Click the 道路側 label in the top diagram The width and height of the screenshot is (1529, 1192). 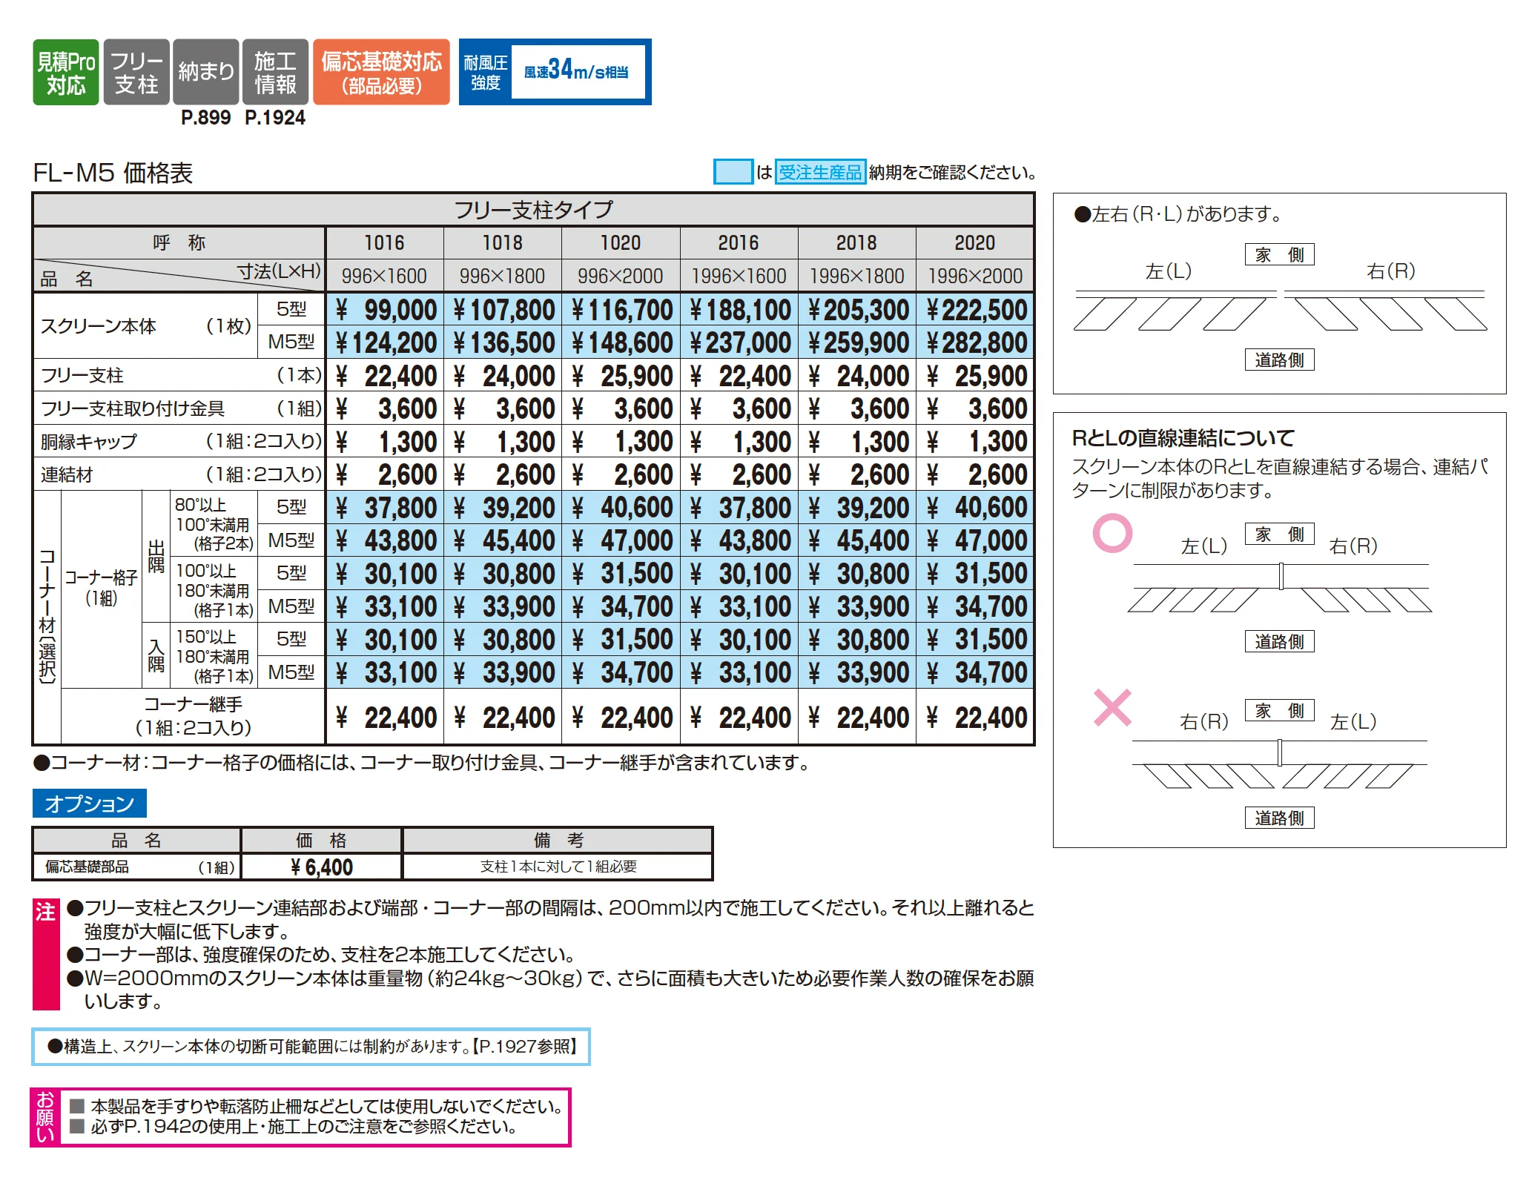pos(1279,360)
